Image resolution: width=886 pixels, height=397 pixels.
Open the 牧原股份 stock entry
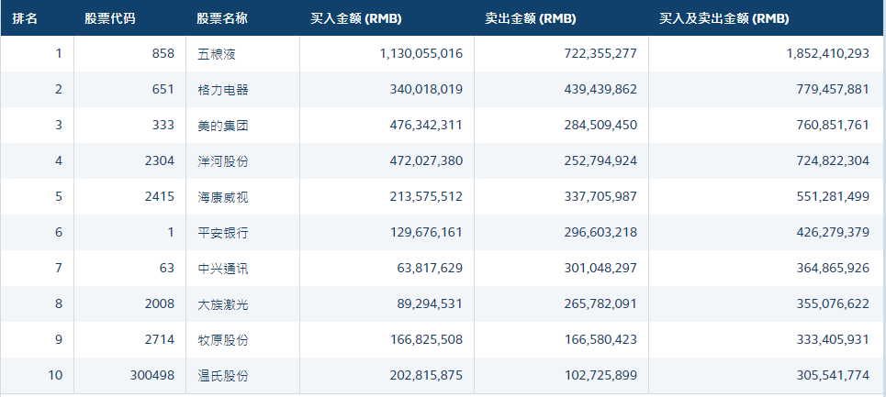[222, 340]
